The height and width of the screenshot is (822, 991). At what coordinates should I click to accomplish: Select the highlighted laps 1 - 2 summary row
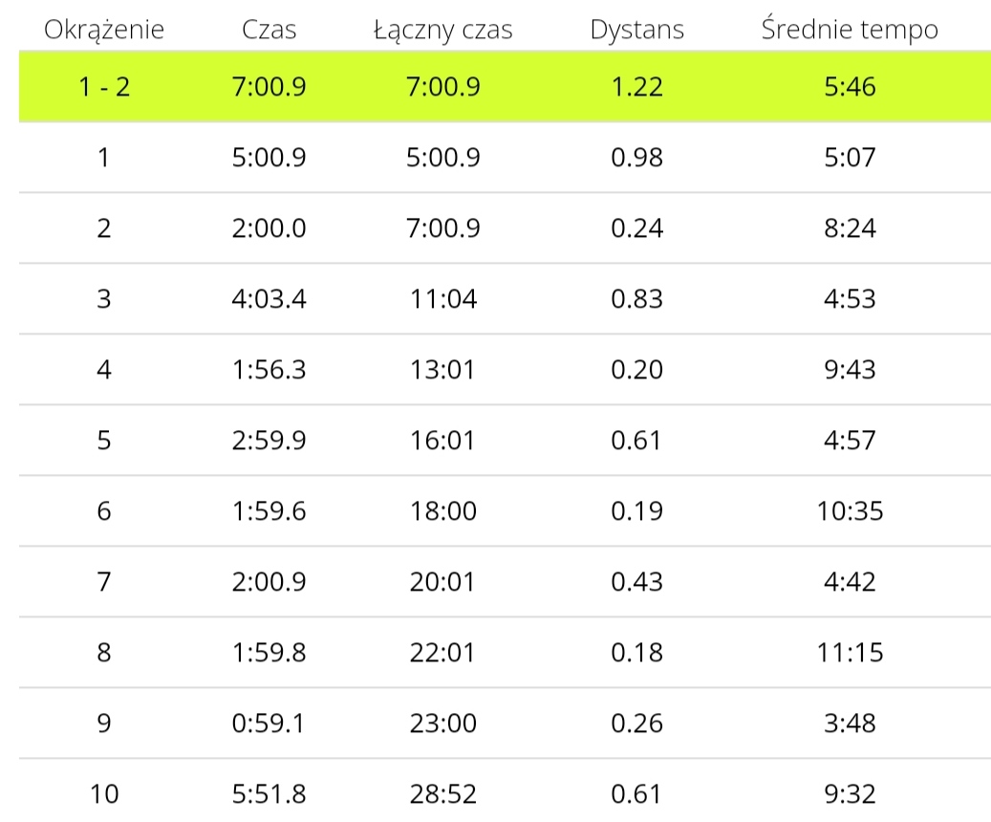pyautogui.click(x=505, y=87)
